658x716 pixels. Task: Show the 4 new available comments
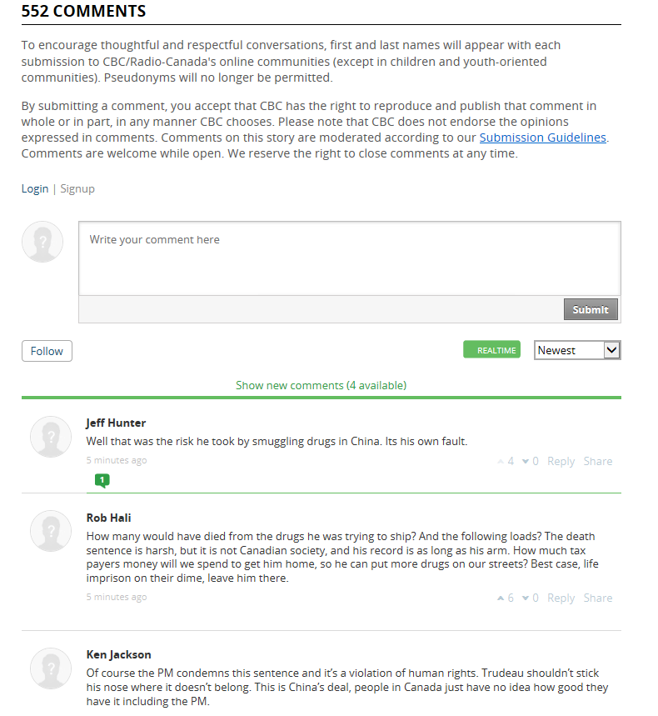pyautogui.click(x=321, y=385)
